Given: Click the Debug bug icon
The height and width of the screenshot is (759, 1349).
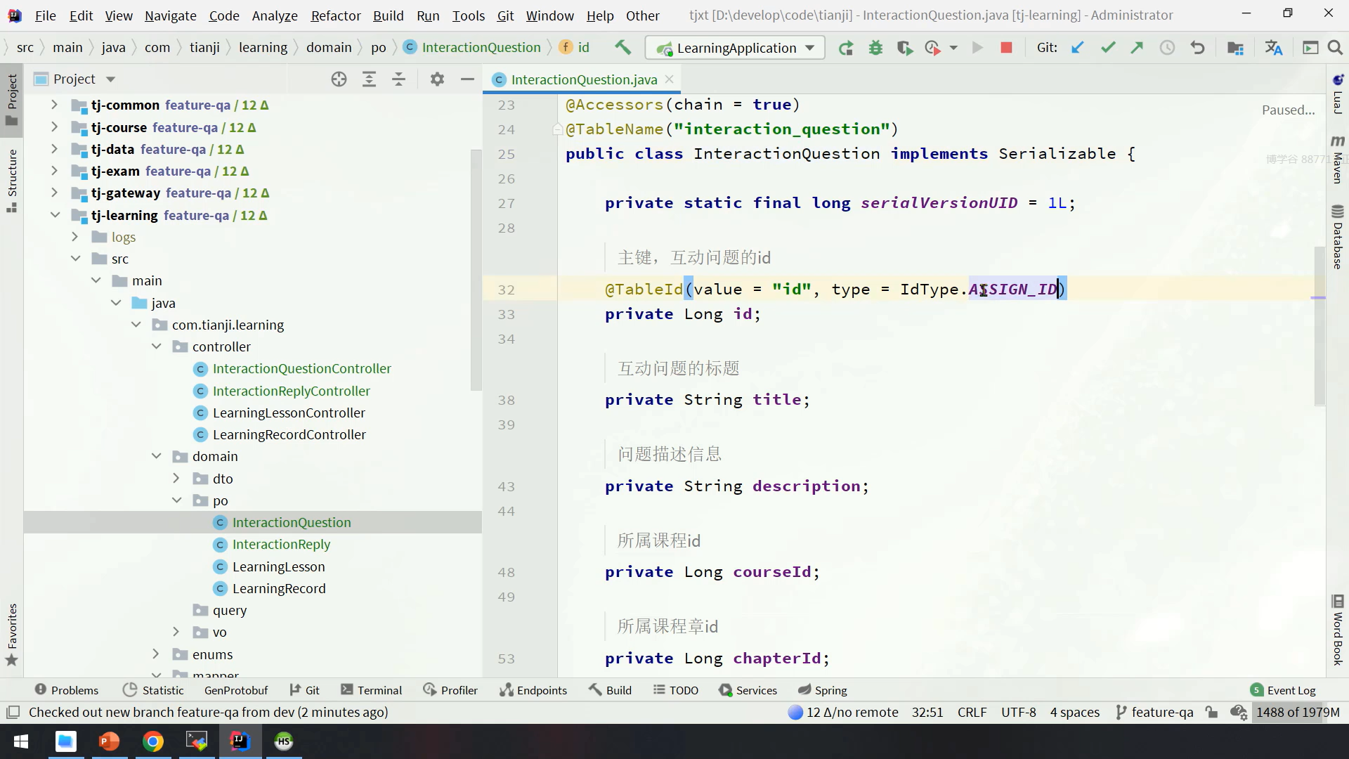Looking at the screenshot, I should pos(875,48).
